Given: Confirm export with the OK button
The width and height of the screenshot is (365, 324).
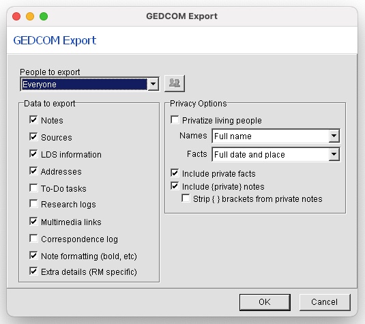Looking at the screenshot, I should (265, 302).
